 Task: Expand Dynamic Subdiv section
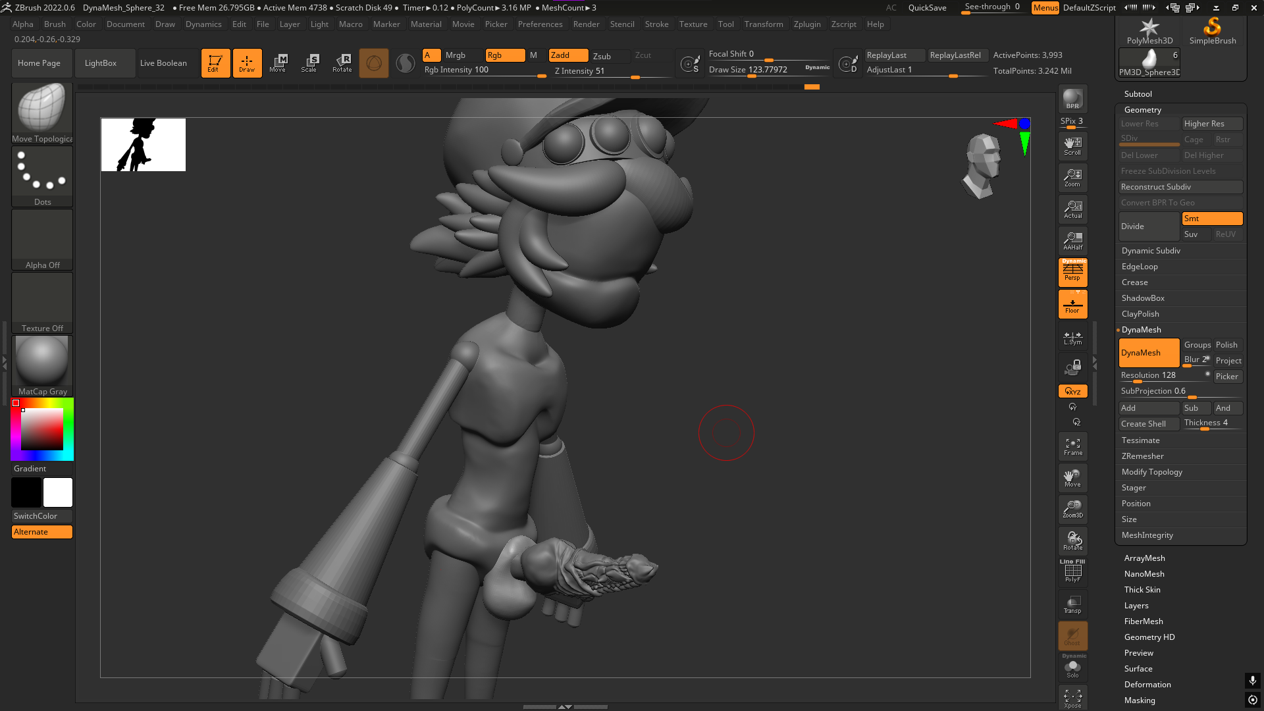[1151, 251]
